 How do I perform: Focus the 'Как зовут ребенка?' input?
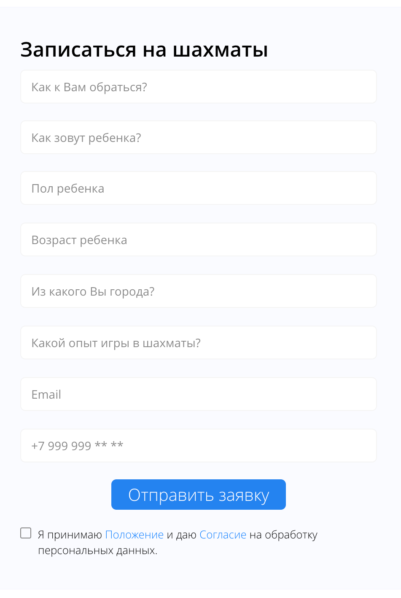(x=198, y=138)
